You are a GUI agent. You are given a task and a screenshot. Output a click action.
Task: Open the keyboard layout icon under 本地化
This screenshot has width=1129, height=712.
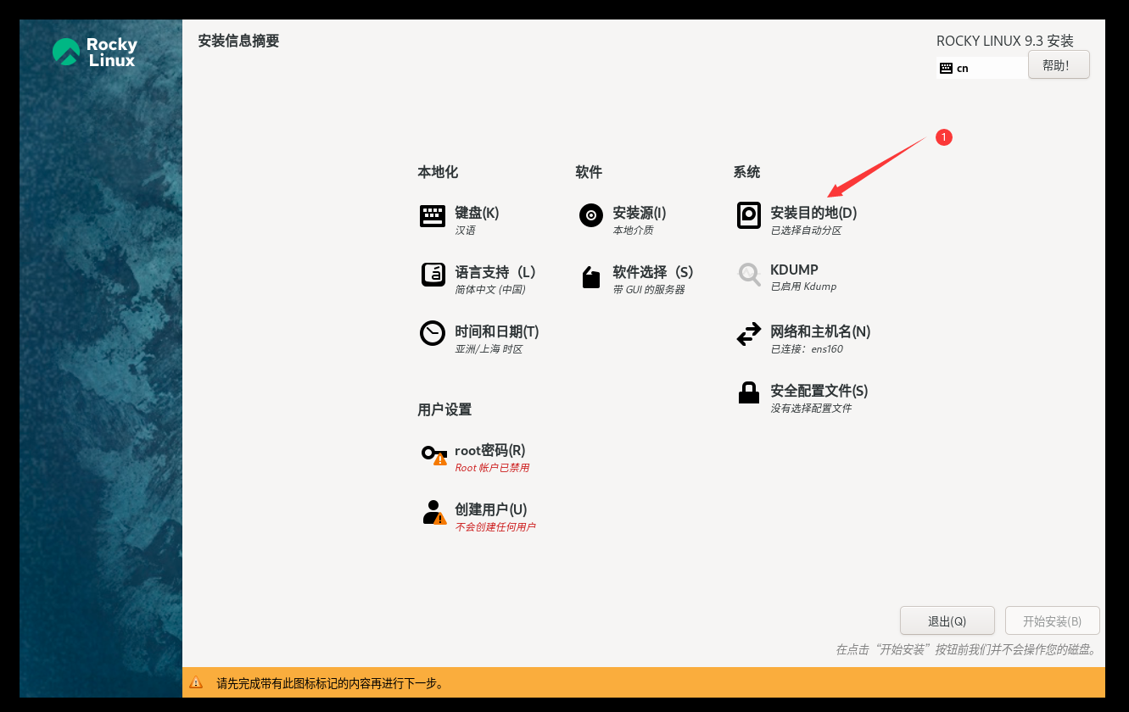coord(433,216)
